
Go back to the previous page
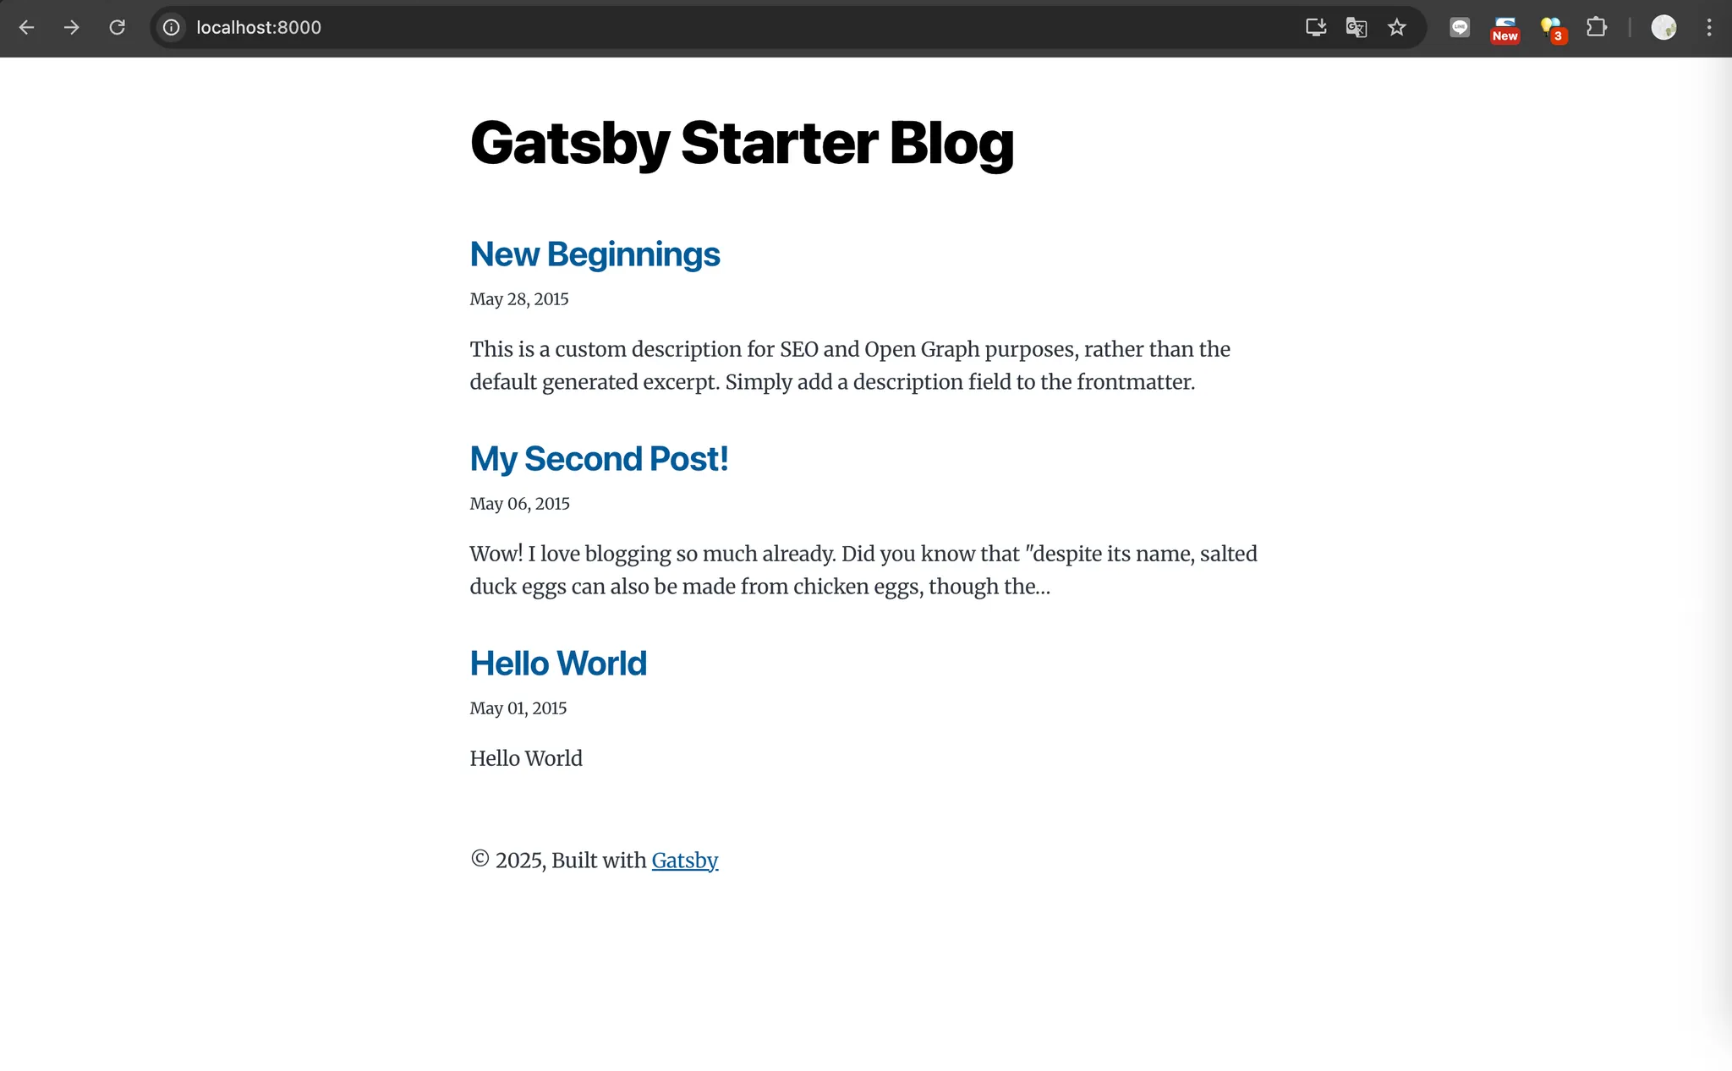(x=26, y=28)
